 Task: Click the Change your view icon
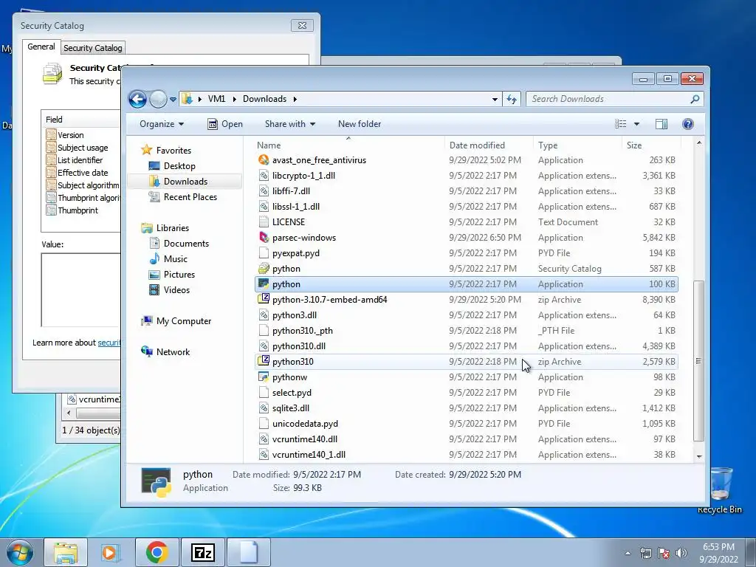tap(620, 124)
